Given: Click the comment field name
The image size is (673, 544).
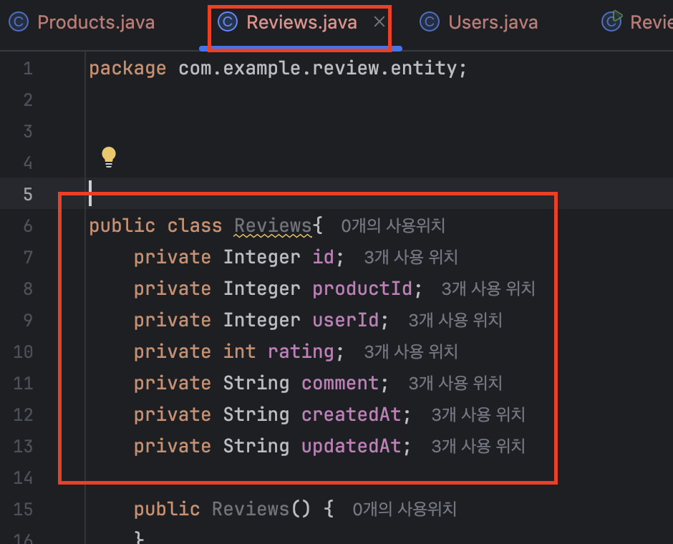Looking at the screenshot, I should (340, 384).
